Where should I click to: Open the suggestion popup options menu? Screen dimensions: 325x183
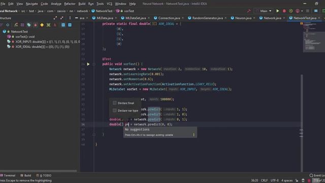point(194,135)
